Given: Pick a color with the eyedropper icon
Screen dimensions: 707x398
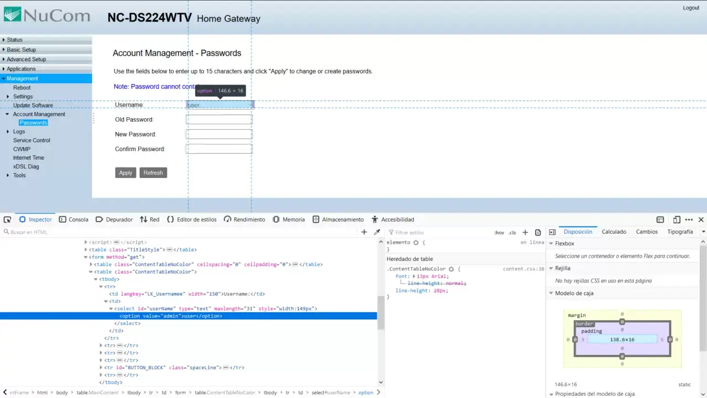Looking at the screenshot, I should click(377, 232).
